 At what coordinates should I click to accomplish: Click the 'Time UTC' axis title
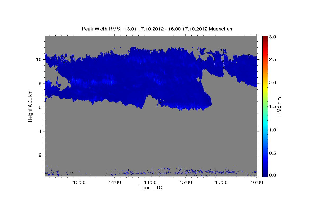(x=151, y=188)
